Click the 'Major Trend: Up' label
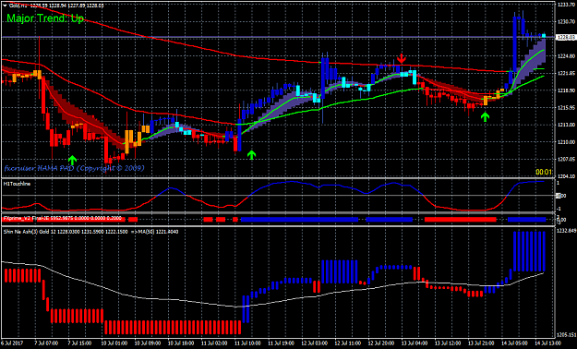This screenshot has width=577, height=349. click(45, 18)
